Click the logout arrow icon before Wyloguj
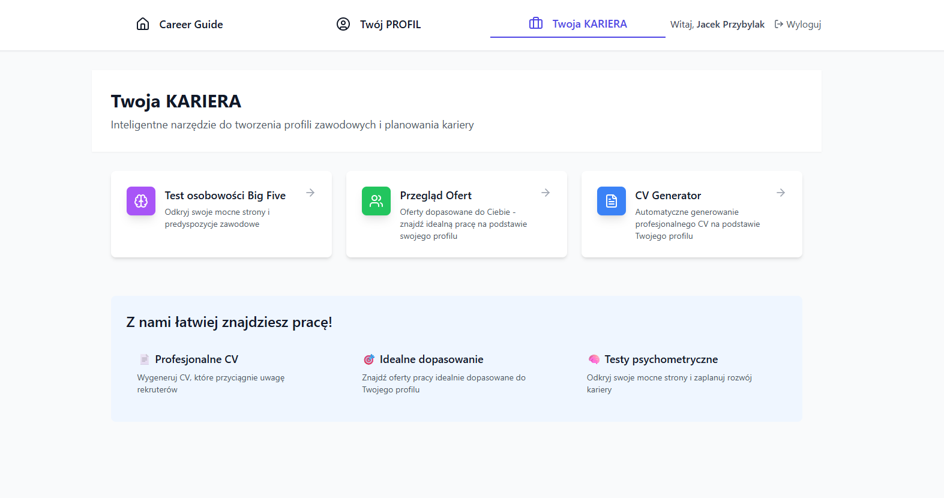Viewport: 944px width, 498px height. [779, 24]
